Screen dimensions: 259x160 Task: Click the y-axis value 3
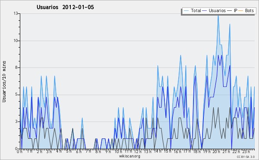[17, 122]
